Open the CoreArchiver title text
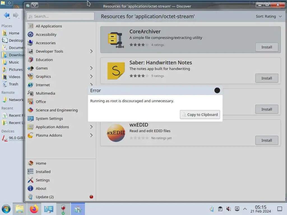This screenshot has width=287, height=215. (x=145, y=31)
